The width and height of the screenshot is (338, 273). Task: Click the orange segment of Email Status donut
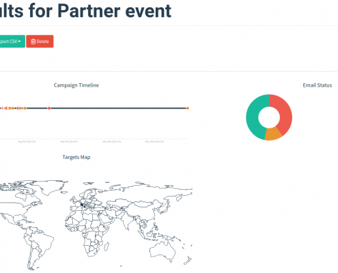pyautogui.click(x=274, y=134)
